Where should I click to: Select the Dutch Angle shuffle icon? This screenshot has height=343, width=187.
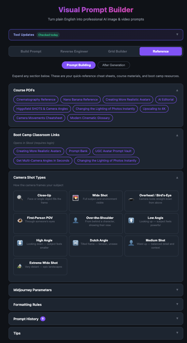[x=75, y=243]
